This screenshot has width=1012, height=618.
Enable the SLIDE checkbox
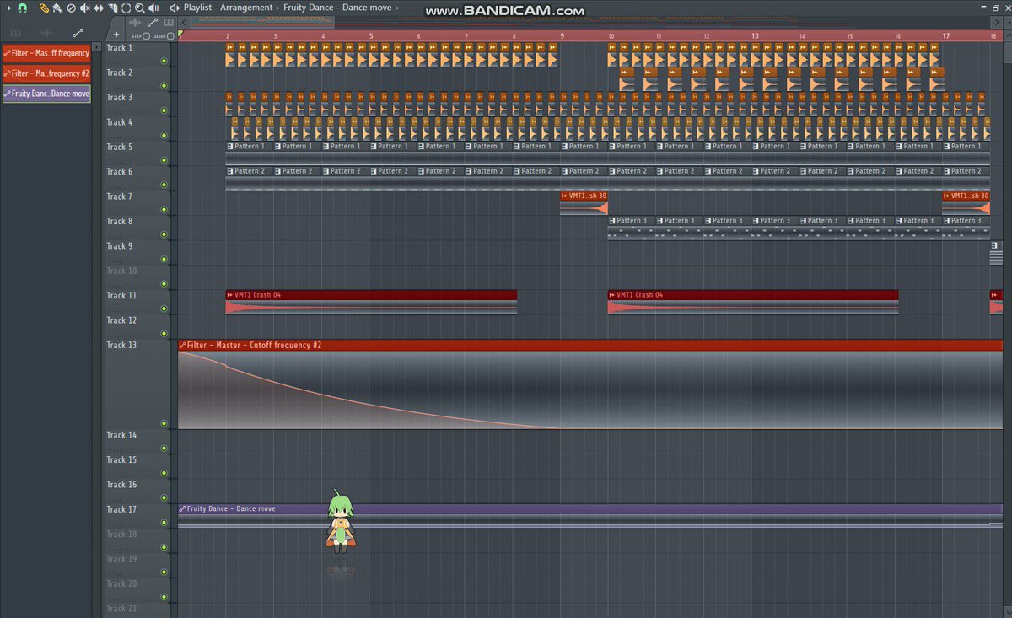point(170,36)
